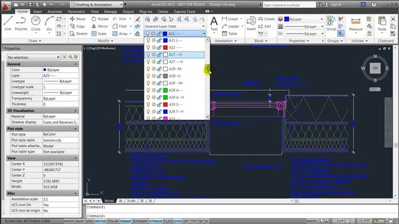The height and width of the screenshot is (224, 399).
Task: Open the Insert ribbon tab
Action: [37, 11]
